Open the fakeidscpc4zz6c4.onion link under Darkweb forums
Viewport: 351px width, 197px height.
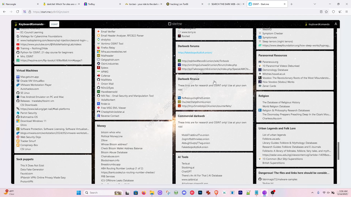click(195, 53)
